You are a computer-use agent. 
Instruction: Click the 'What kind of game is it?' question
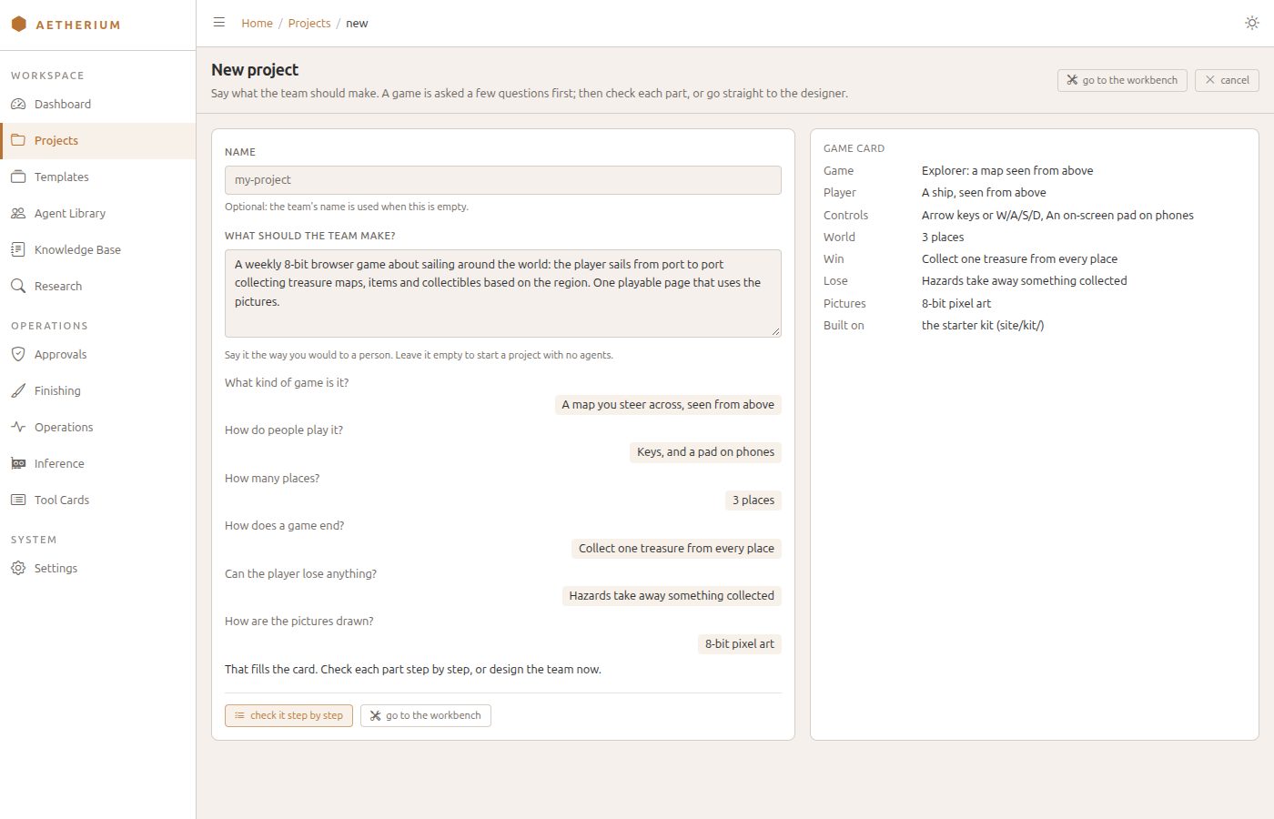click(287, 383)
